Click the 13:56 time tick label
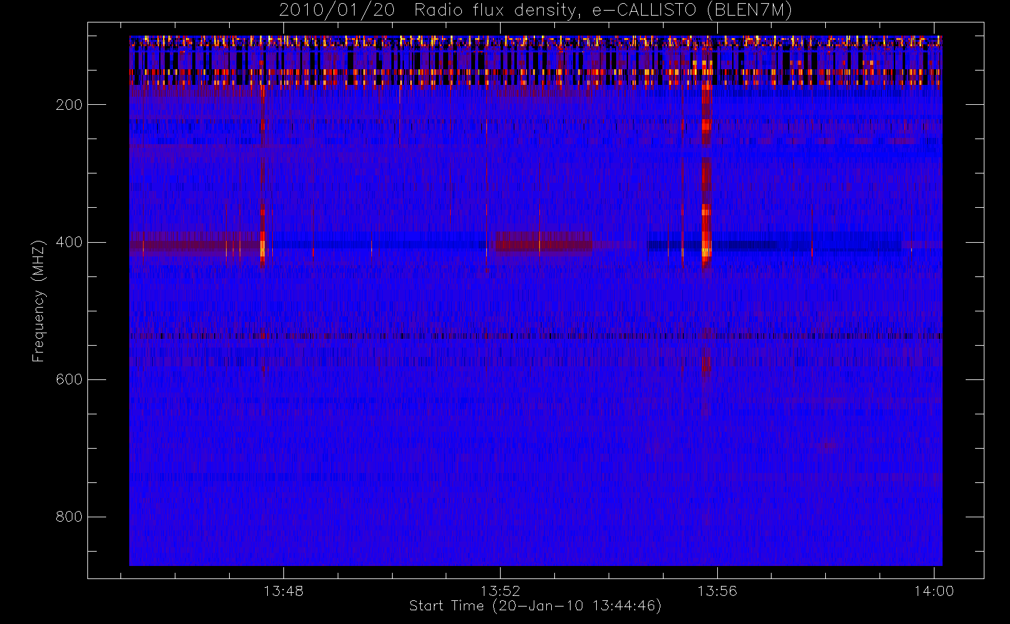1010x624 pixels. [717, 591]
